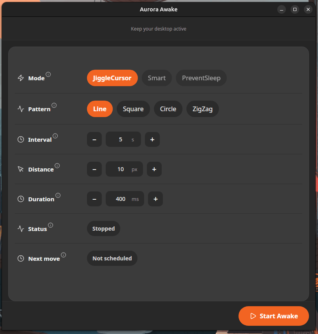Image resolution: width=318 pixels, height=334 pixels.
Task: Click the Status label
Action: (x=38, y=229)
